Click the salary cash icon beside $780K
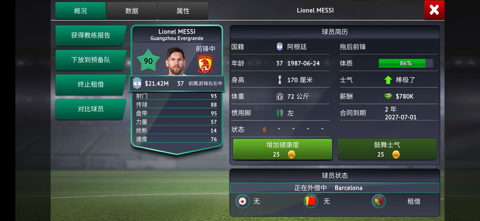The image size is (480, 221). point(388,96)
